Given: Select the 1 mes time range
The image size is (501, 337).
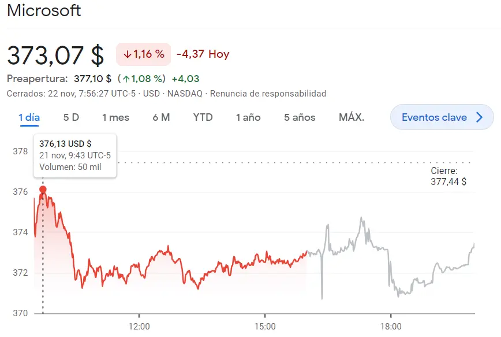Looking at the screenshot, I should pyautogui.click(x=115, y=117).
